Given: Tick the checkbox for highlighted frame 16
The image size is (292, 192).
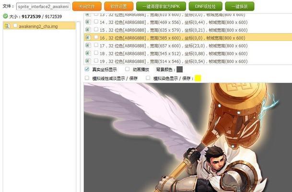Looking at the screenshot, I should [x=96, y=37].
